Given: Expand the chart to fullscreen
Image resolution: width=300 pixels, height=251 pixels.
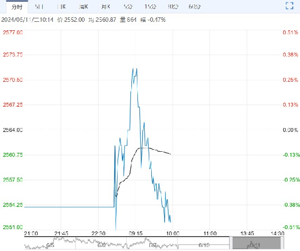Looking at the screenshot, I should [290, 6].
